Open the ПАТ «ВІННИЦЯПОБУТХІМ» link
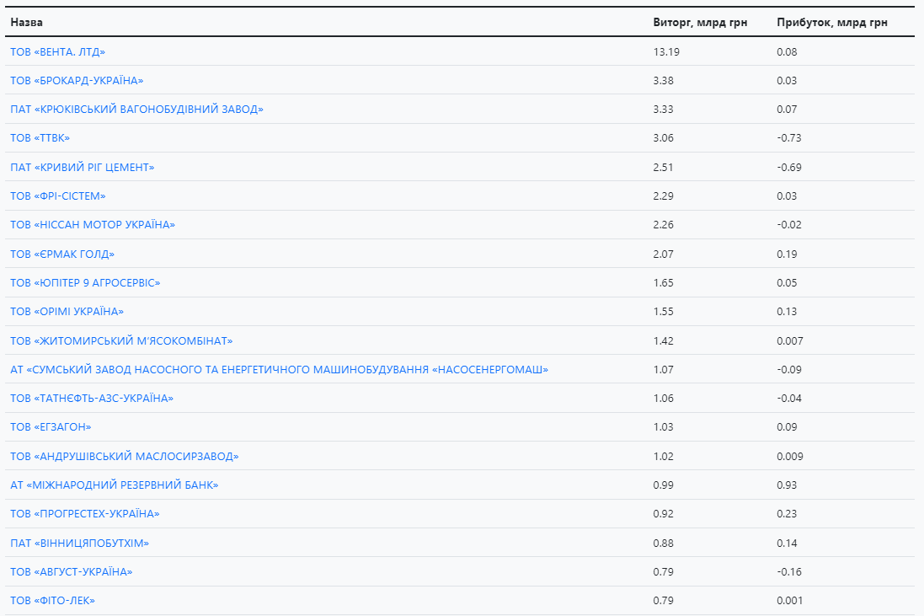Image resolution: width=924 pixels, height=616 pixels. pos(79,544)
